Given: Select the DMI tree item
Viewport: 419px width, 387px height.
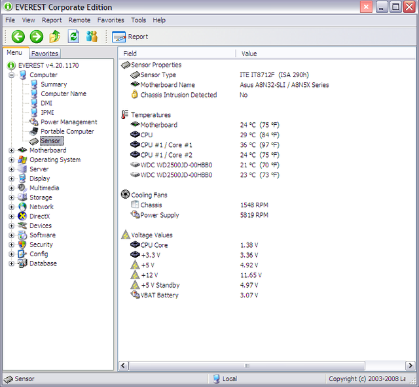Looking at the screenshot, I should tap(46, 103).
